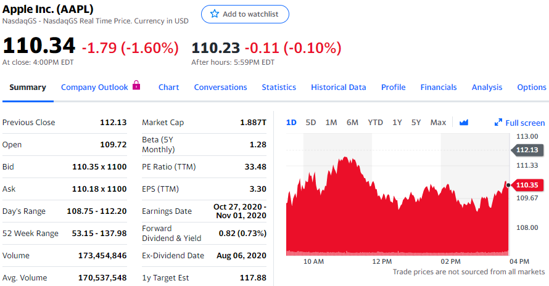Click the Volume value 173,454,846
The width and height of the screenshot is (549, 286).
102,255
